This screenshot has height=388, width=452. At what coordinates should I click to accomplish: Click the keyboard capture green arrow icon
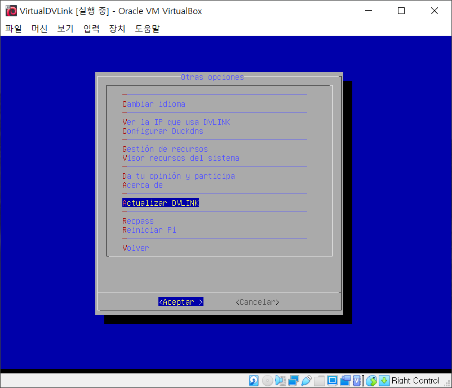point(384,381)
